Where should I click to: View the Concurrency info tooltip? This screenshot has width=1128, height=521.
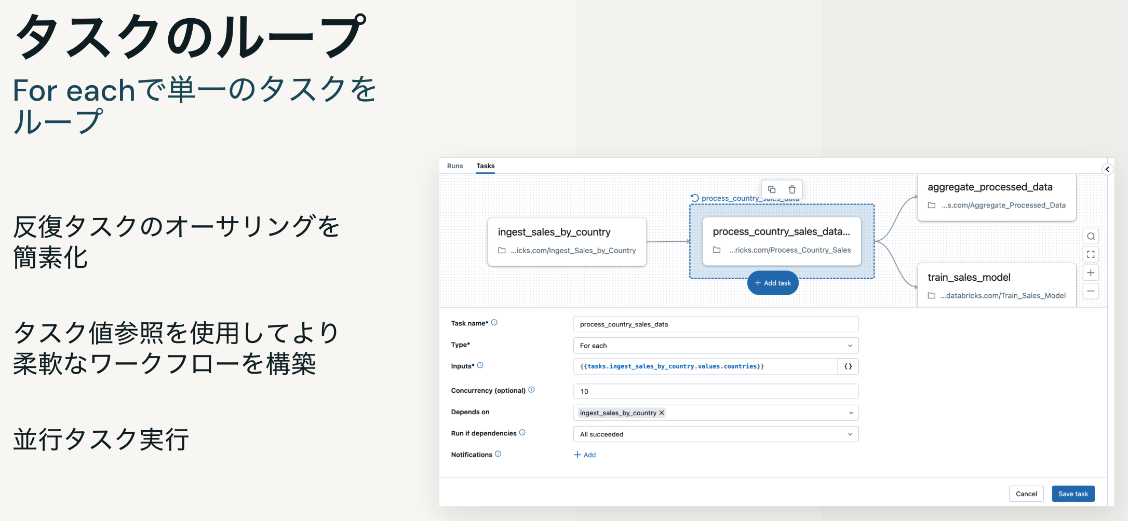tap(531, 390)
